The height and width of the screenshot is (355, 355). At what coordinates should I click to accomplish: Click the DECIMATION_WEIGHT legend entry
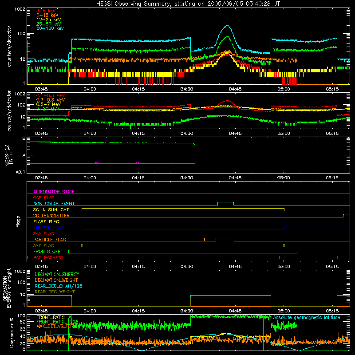(x=56, y=280)
